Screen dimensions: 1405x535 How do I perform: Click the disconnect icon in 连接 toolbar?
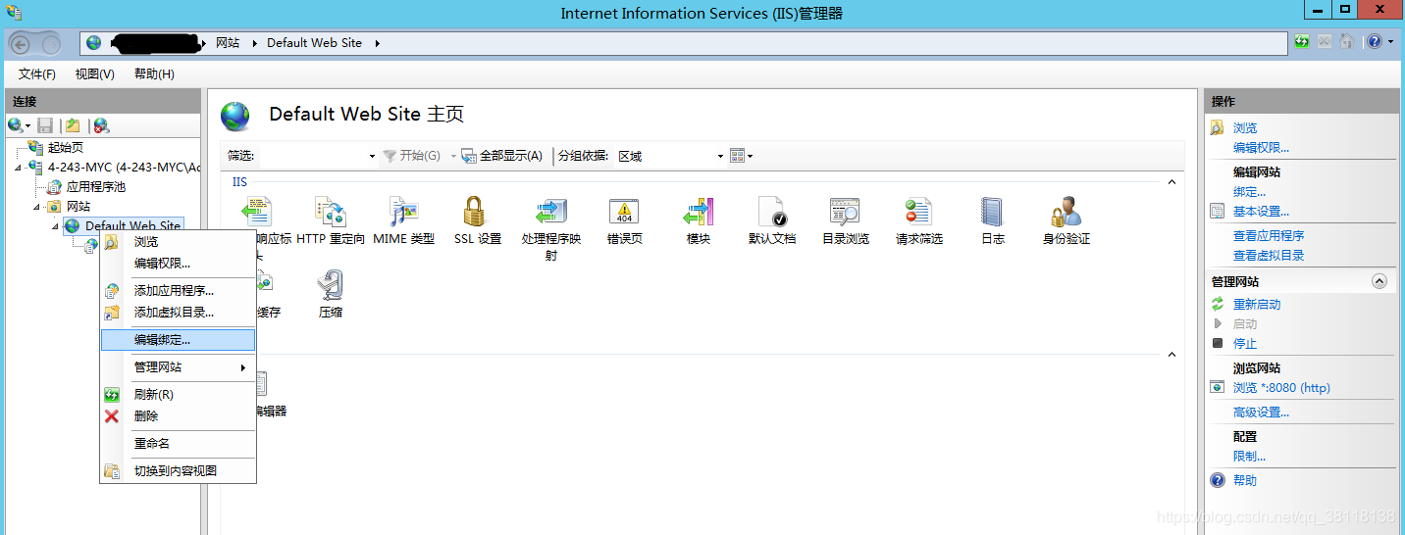pyautogui.click(x=100, y=125)
